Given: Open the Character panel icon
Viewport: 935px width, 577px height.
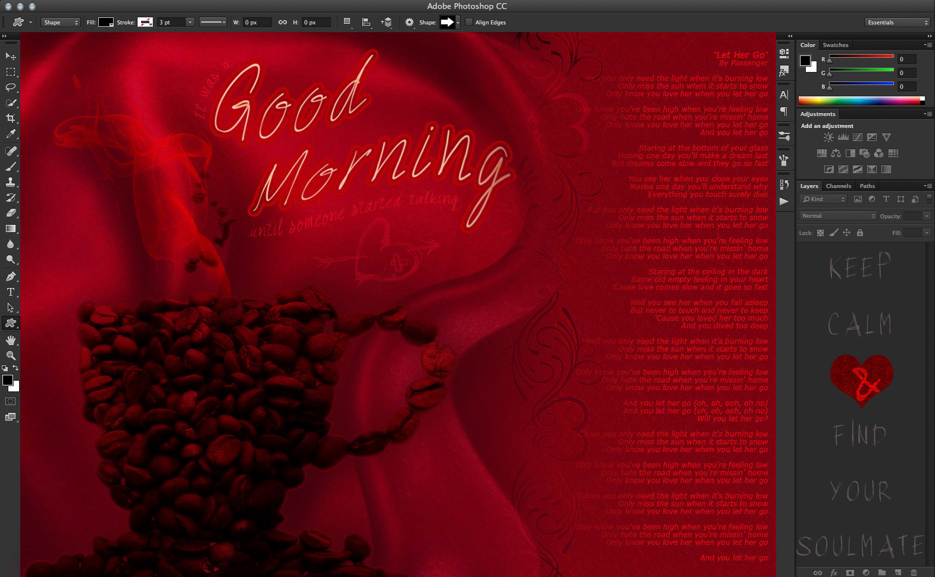Looking at the screenshot, I should pos(784,95).
